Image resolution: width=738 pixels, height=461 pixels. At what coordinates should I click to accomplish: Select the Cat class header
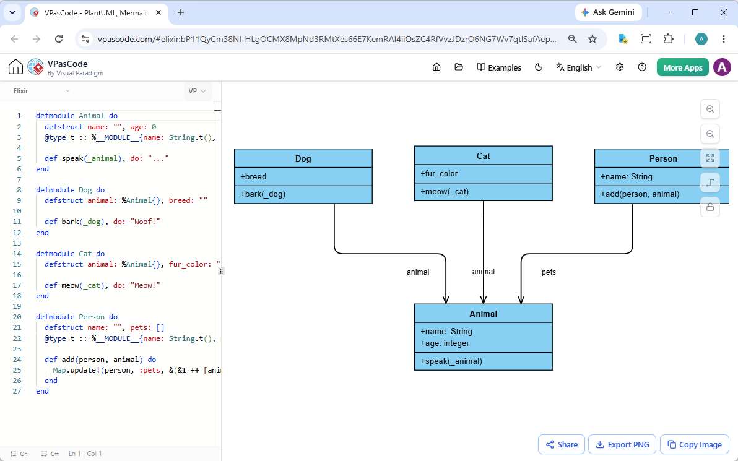[484, 156]
